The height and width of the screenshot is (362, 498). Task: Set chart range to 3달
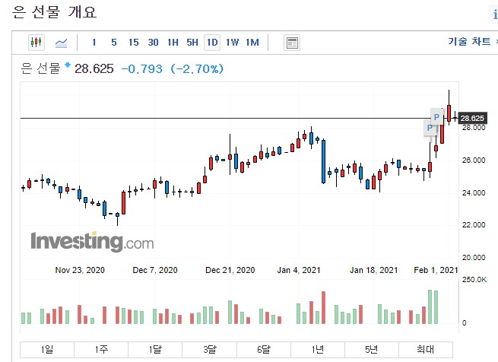click(210, 350)
